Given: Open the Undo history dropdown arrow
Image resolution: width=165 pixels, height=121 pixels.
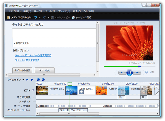Looking at the screenshot, I should point(40,17).
